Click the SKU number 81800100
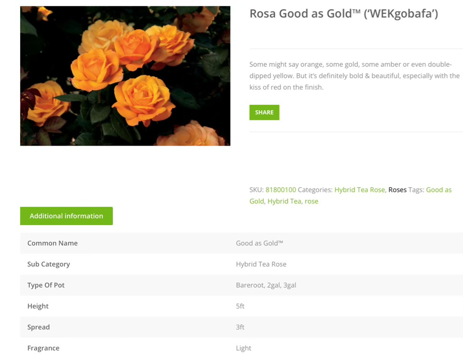Screen dimensions: 463x357 [x=281, y=189]
